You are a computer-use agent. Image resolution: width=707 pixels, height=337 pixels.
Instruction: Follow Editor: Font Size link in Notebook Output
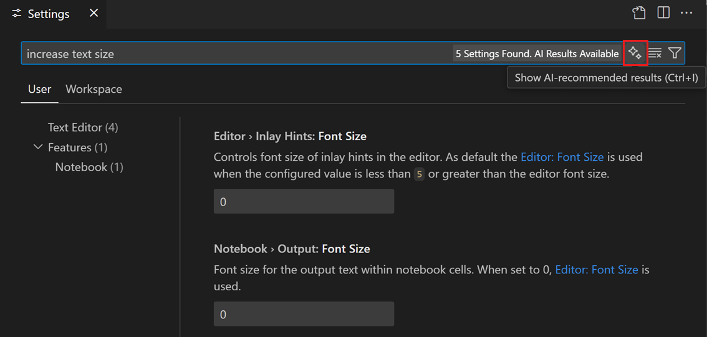click(x=596, y=269)
